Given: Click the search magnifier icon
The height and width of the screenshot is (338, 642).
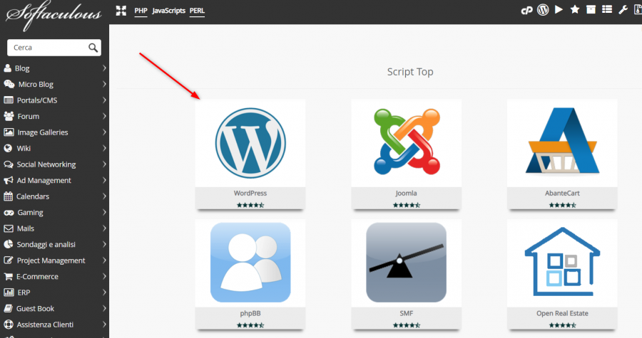Looking at the screenshot, I should [93, 48].
